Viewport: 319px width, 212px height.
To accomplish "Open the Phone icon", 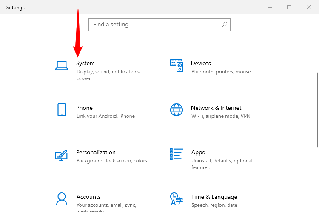I will pos(62,110).
